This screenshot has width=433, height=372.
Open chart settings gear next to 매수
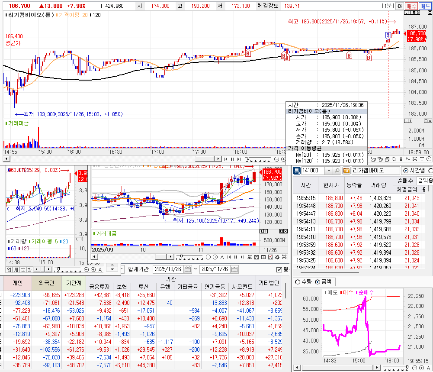point(400,6)
